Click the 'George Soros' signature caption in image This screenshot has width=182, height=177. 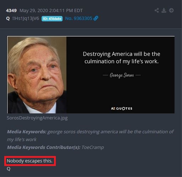pos(122,75)
